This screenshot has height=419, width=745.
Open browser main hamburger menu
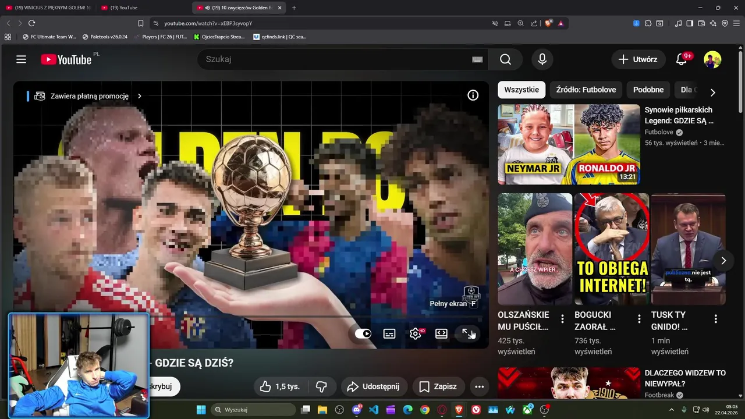[736, 23]
